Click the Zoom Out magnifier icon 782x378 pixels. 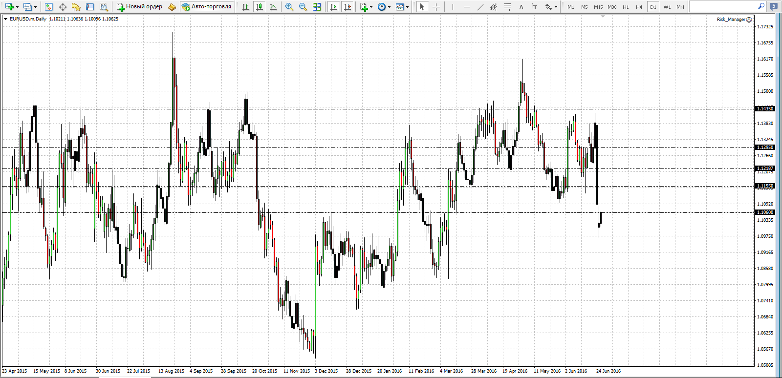[303, 7]
